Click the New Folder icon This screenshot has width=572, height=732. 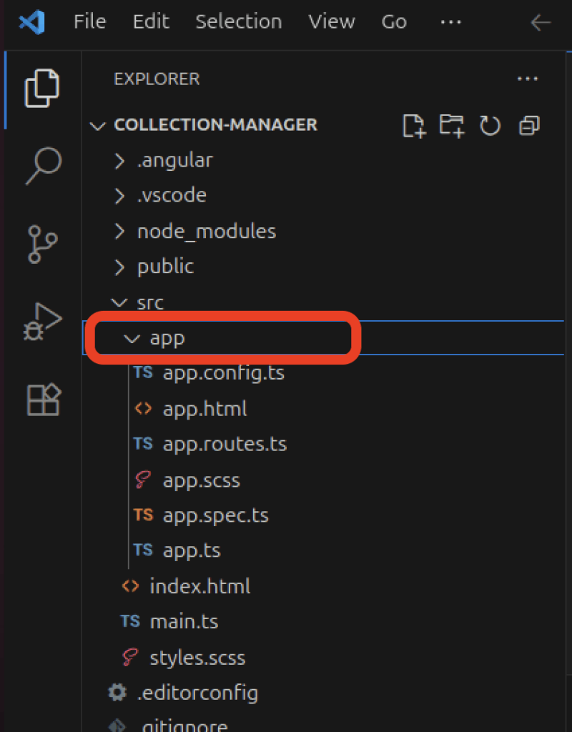(452, 126)
